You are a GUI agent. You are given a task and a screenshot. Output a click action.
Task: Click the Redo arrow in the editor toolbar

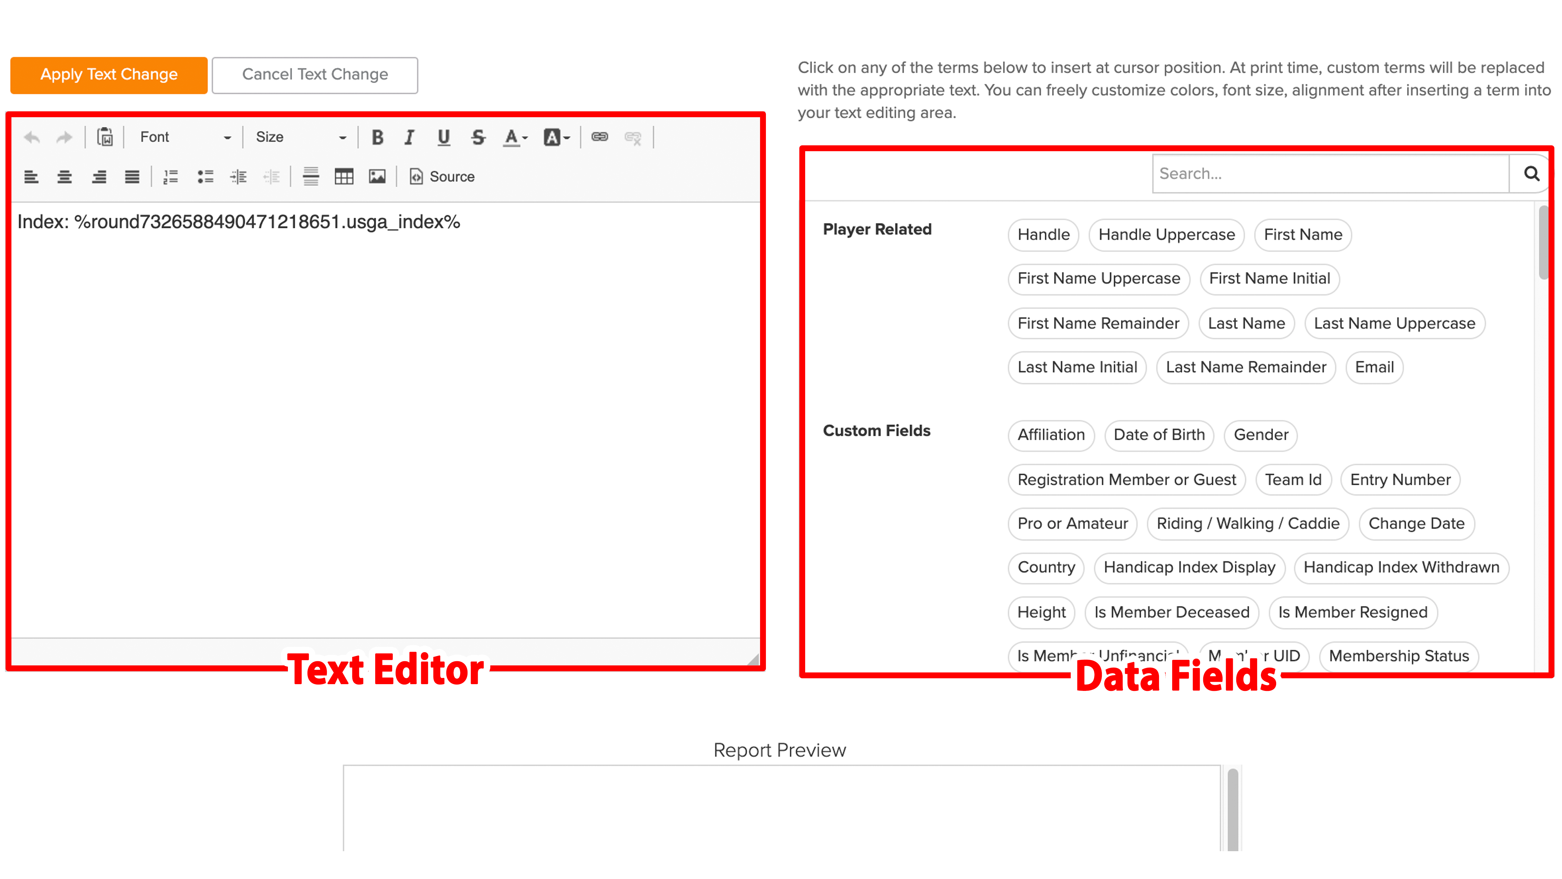coord(64,137)
